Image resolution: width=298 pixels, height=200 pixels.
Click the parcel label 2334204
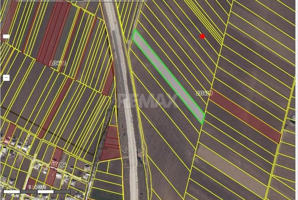[x=58, y=165]
